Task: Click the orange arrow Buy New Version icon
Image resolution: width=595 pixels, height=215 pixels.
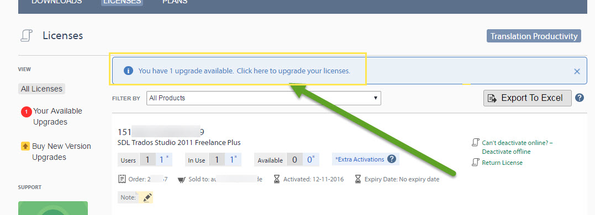Action: coord(25,147)
